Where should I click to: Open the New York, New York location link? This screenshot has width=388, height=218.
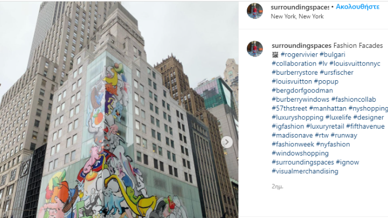pyautogui.click(x=297, y=16)
